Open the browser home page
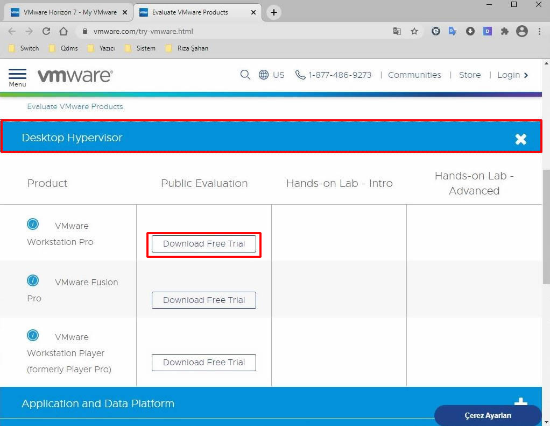This screenshot has height=426, width=550. click(x=64, y=31)
